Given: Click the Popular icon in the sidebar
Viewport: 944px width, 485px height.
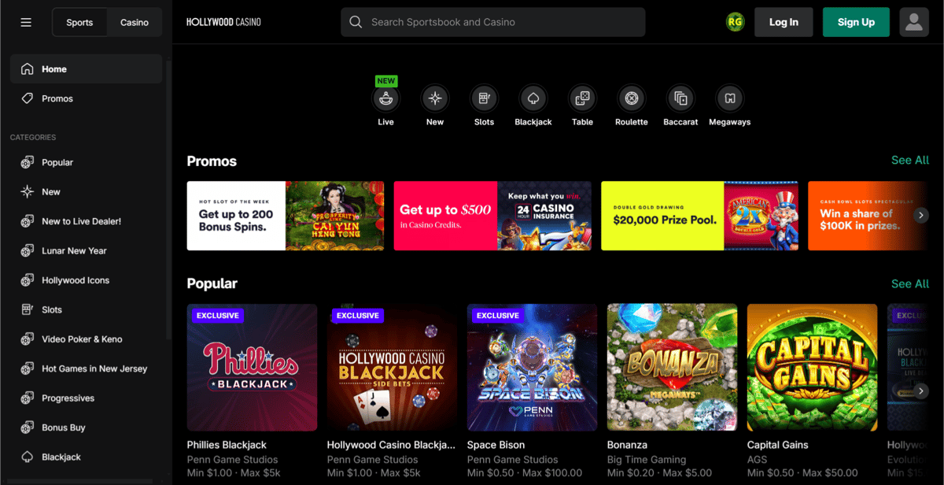Looking at the screenshot, I should coord(28,162).
